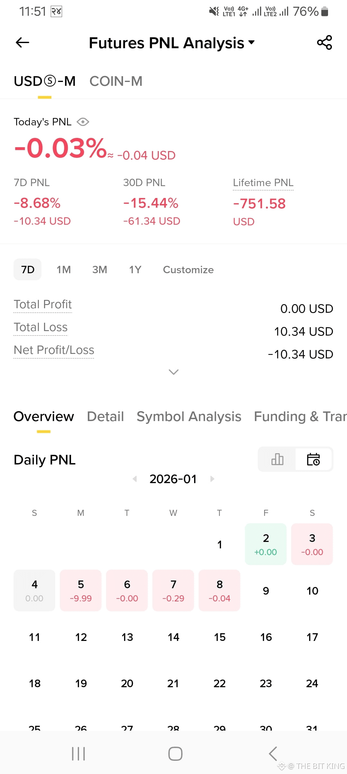
Task: Tap the Android home button icon
Action: 175,754
